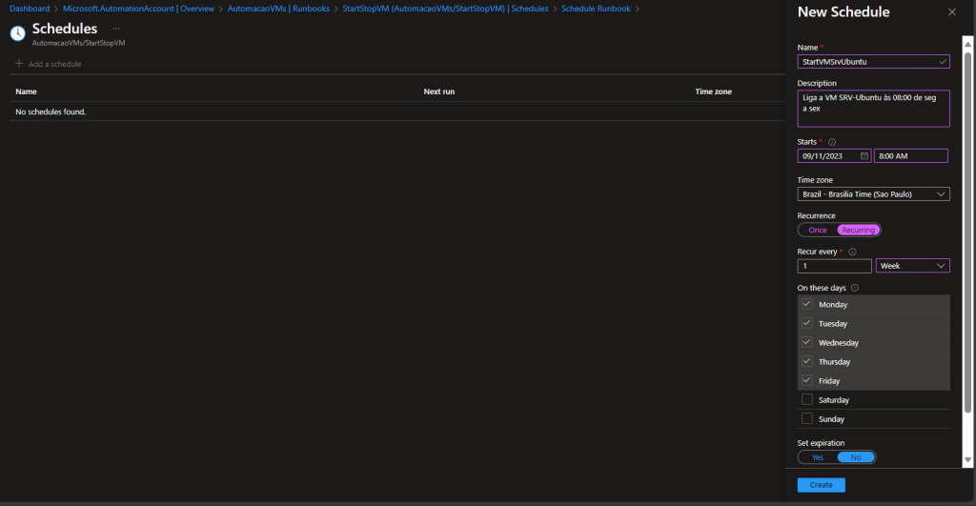This screenshot has width=976, height=506.
Task: Open the Week recurrence unit dropdown
Action: coord(913,266)
